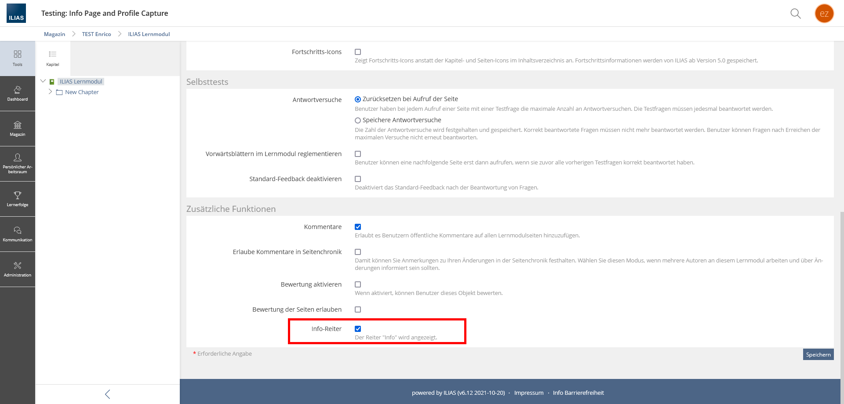The width and height of the screenshot is (844, 404).
Task: Disable the Kommentare checkbox
Action: point(358,227)
